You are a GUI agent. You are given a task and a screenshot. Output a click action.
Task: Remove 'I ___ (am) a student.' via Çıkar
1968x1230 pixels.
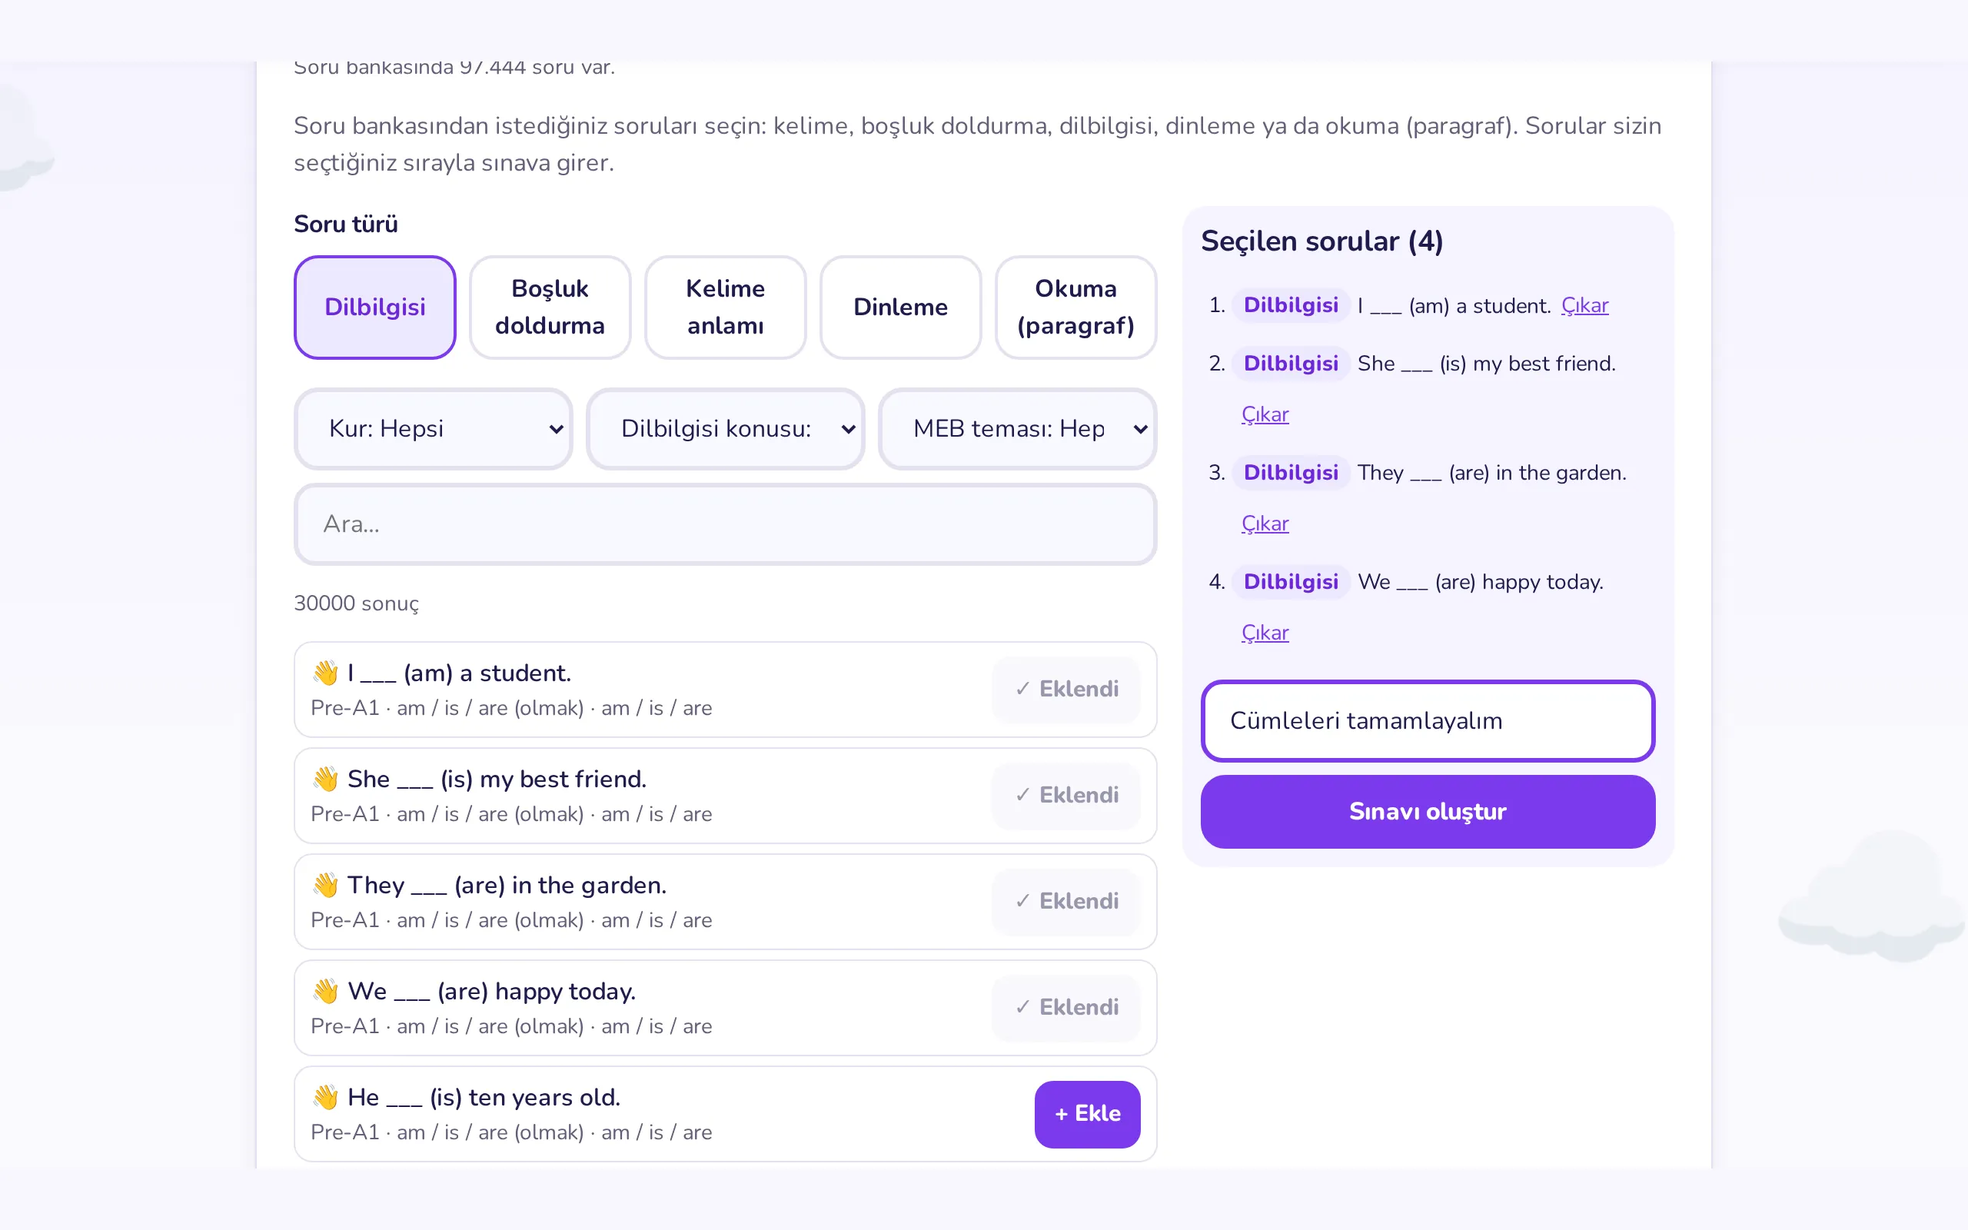point(1584,306)
